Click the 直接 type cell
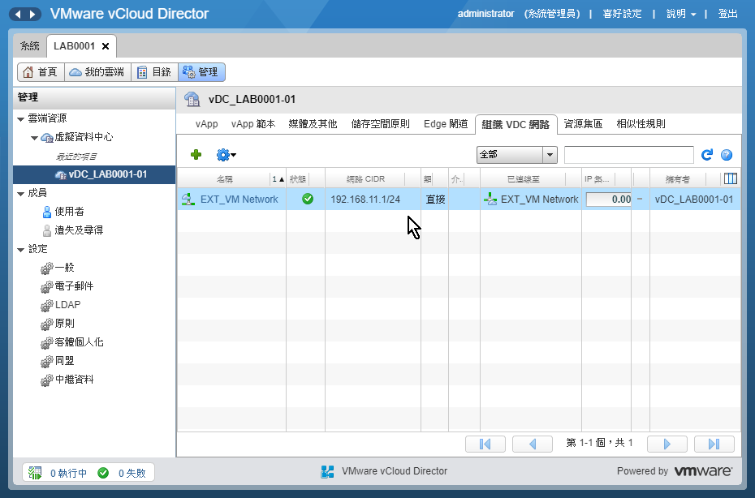This screenshot has height=498, width=755. tap(435, 200)
